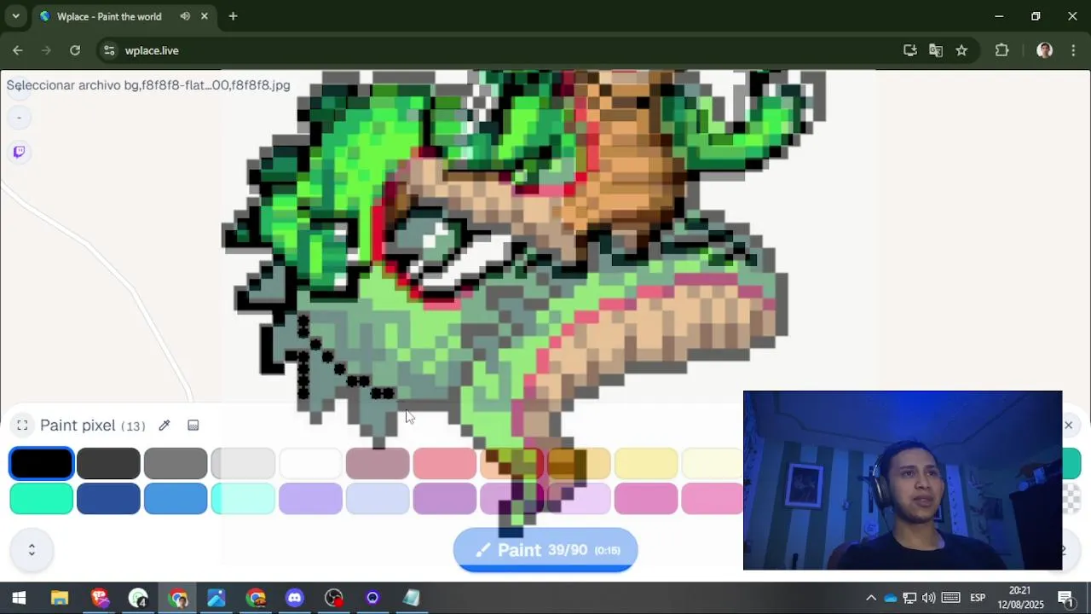Select the salmon pink color swatch
This screenshot has height=614, width=1091.
pyautogui.click(x=445, y=464)
